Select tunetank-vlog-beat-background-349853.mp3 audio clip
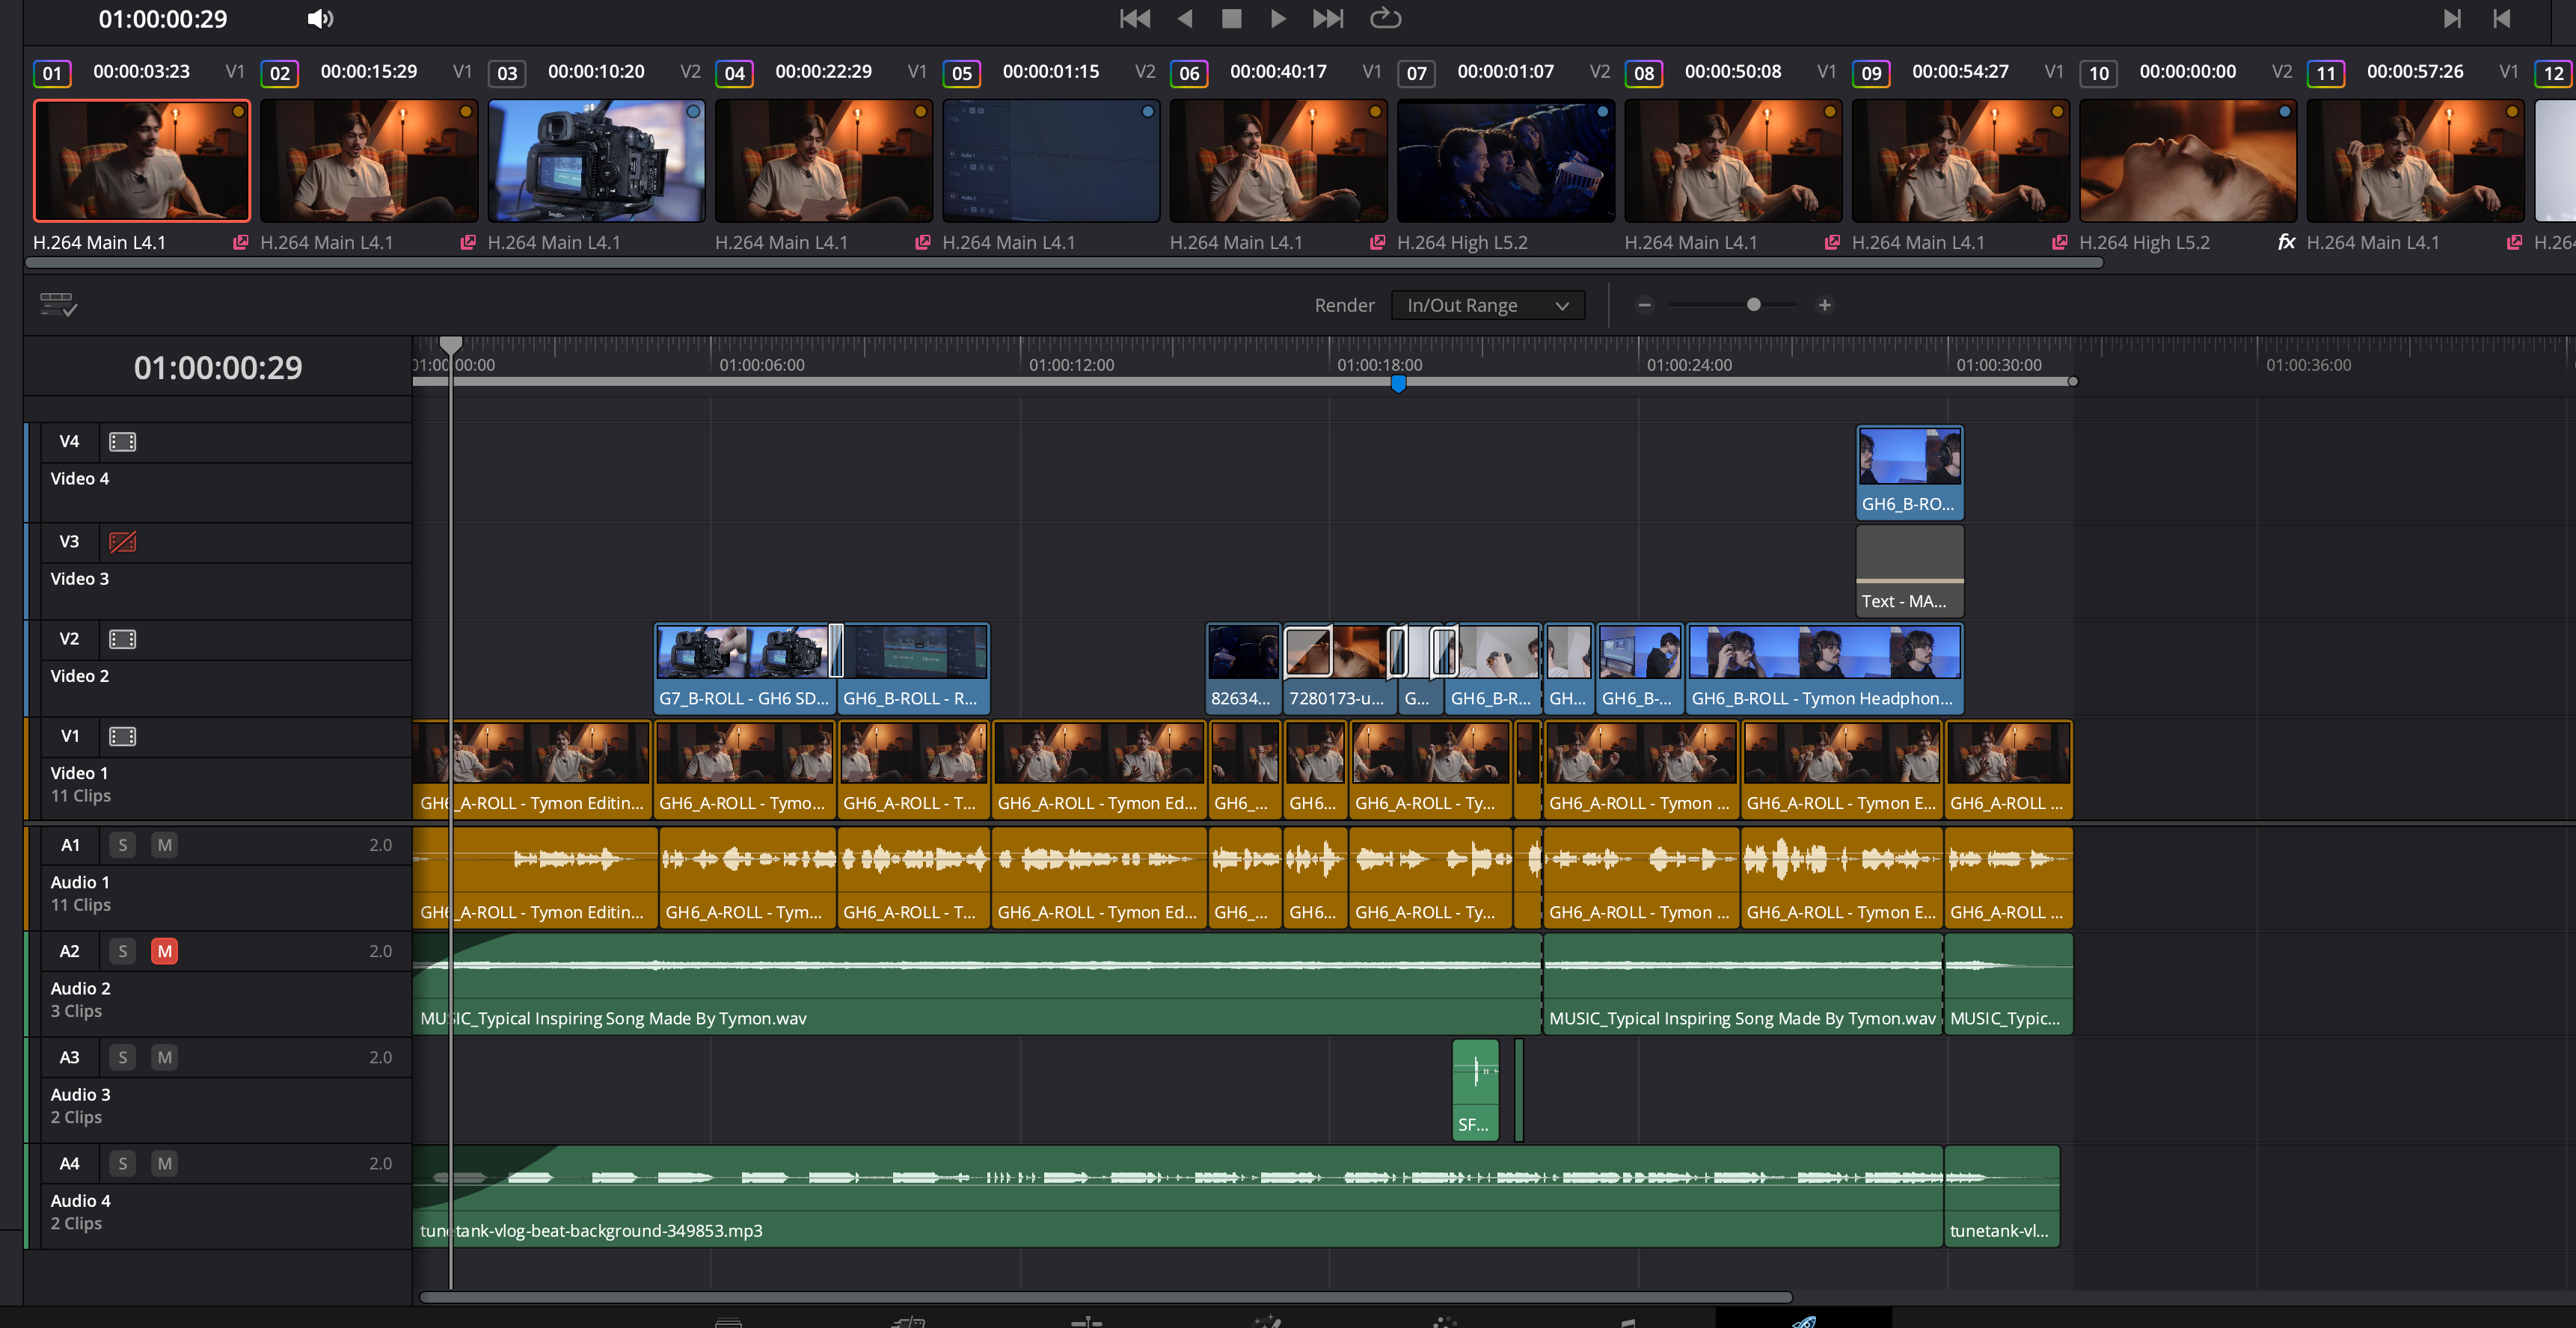 (x=1177, y=1196)
